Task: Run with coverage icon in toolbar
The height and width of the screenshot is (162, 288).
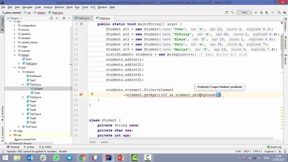Action: click(x=267, y=13)
